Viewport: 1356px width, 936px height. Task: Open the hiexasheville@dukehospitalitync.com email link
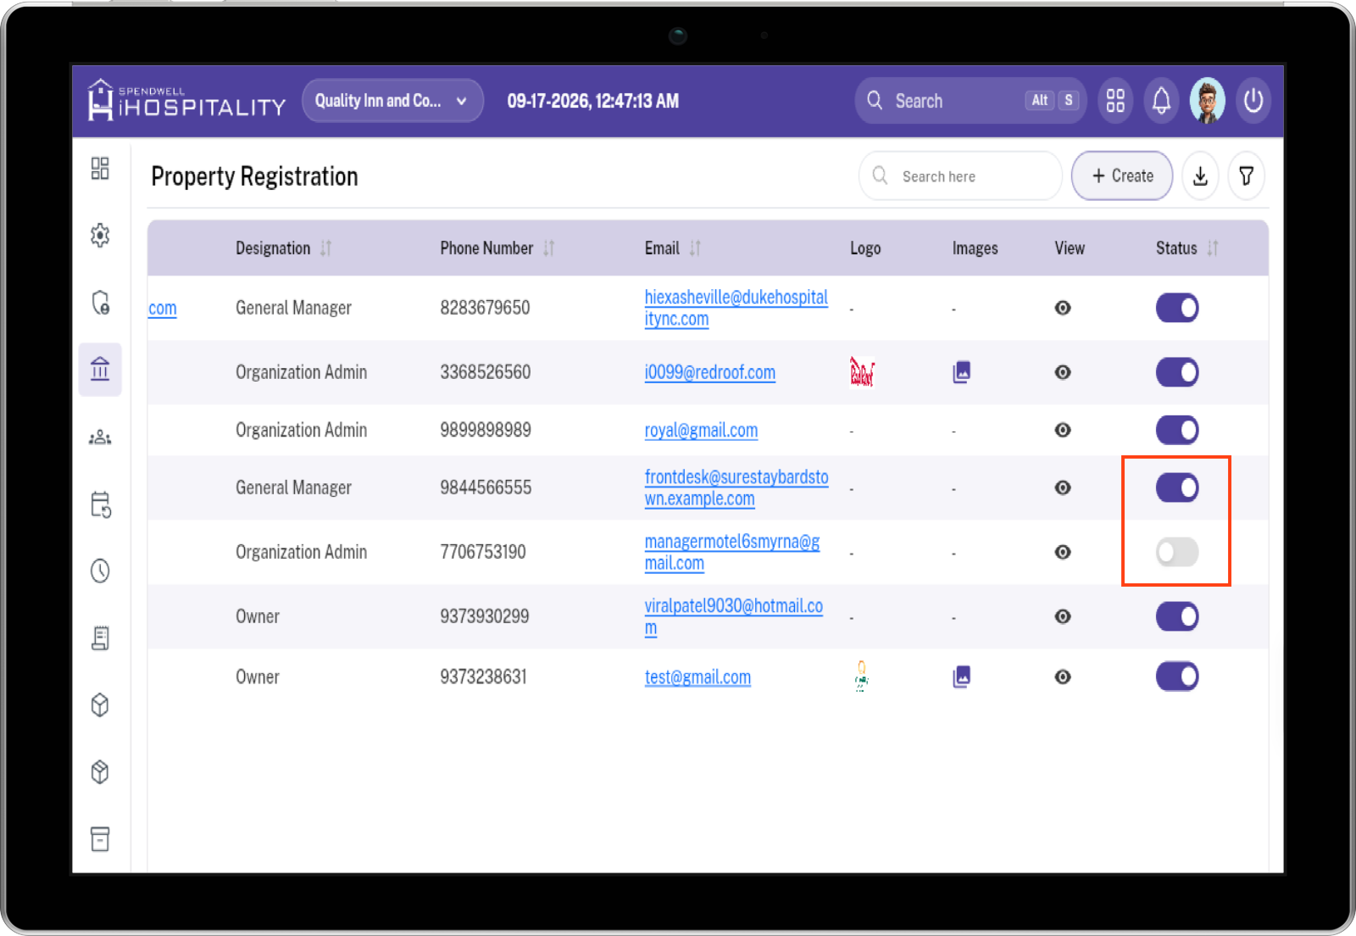click(x=736, y=308)
